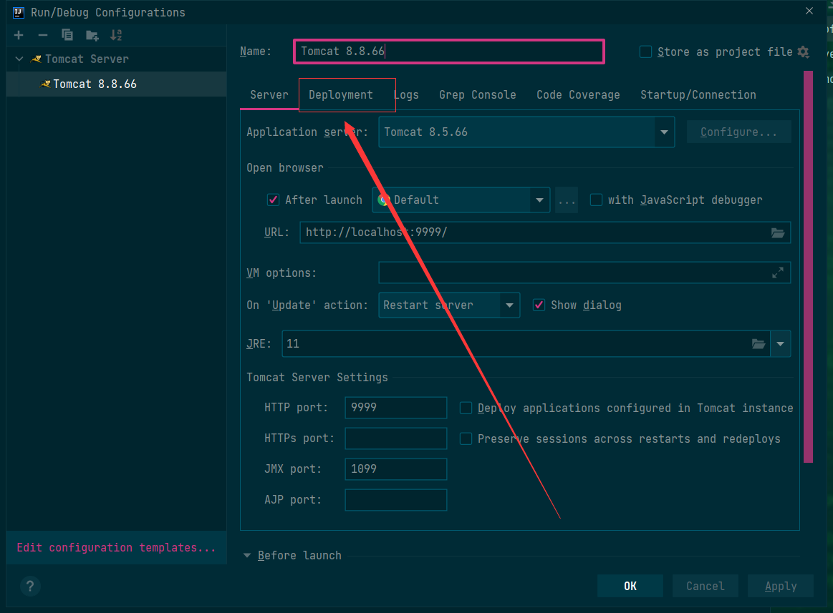Image resolution: width=833 pixels, height=613 pixels.
Task: Create a new configuration folder
Action: (x=92, y=36)
